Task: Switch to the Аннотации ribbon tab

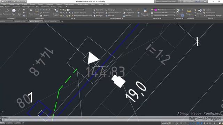Action: click(16, 7)
